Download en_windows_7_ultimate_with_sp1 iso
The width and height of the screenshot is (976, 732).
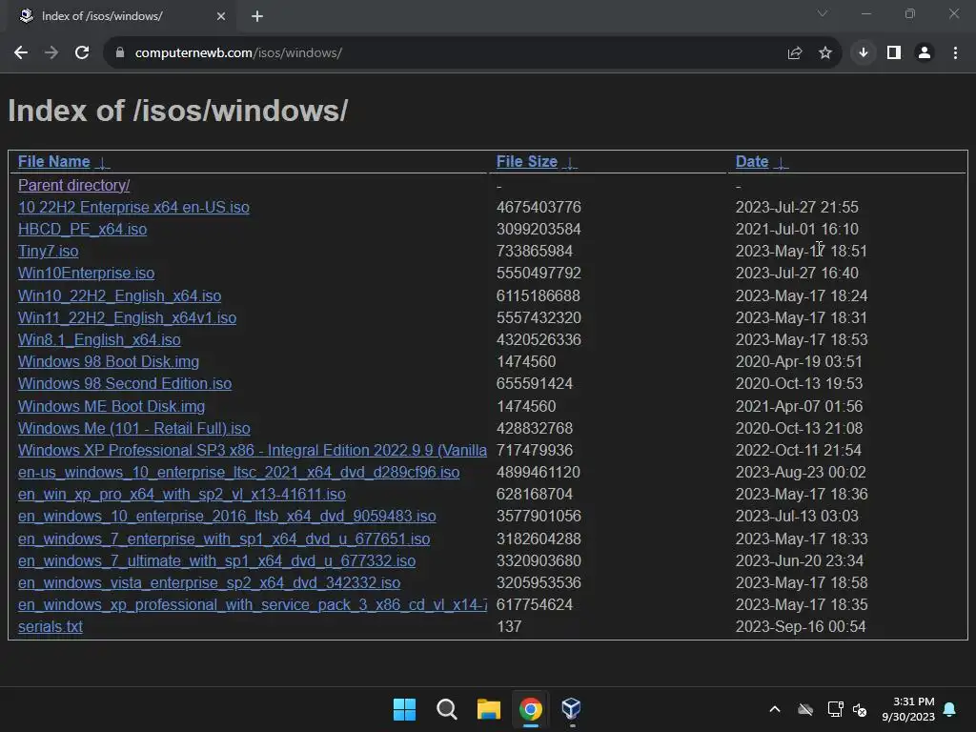[216, 560]
